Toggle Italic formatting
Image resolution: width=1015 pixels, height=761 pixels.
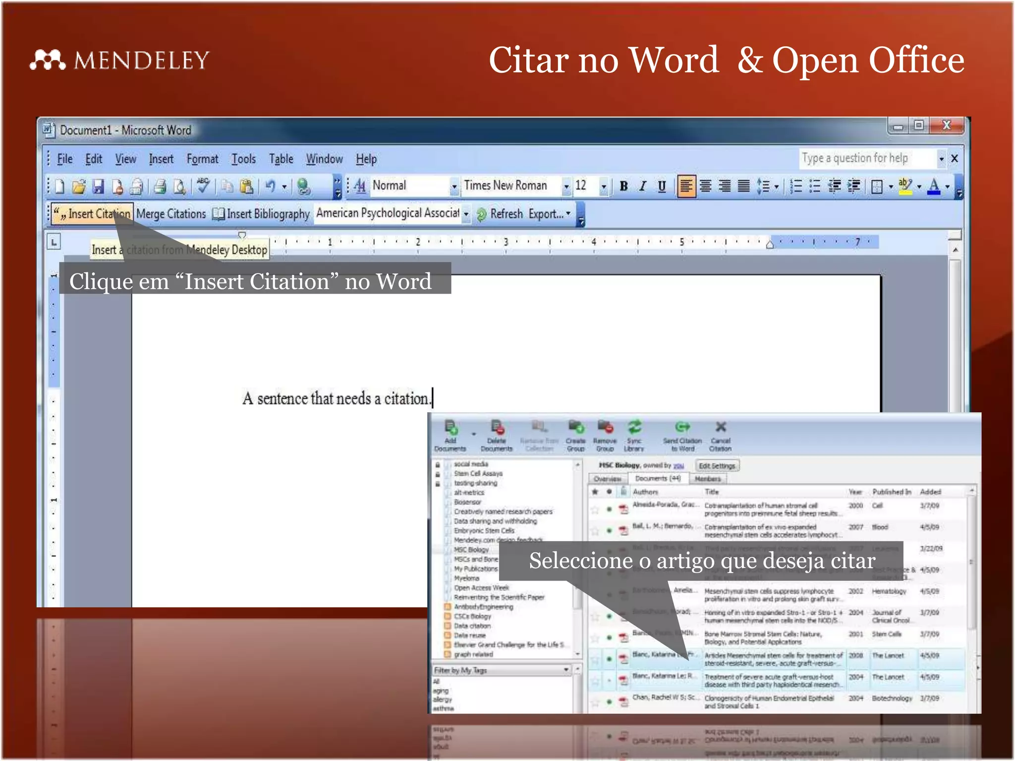click(x=643, y=186)
